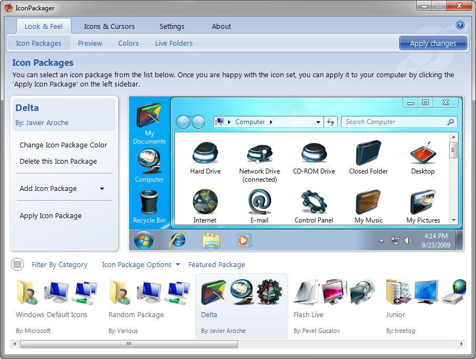Image resolution: width=476 pixels, height=359 pixels.
Task: Click the horizontal scrollbar of package list
Action: click(x=129, y=344)
